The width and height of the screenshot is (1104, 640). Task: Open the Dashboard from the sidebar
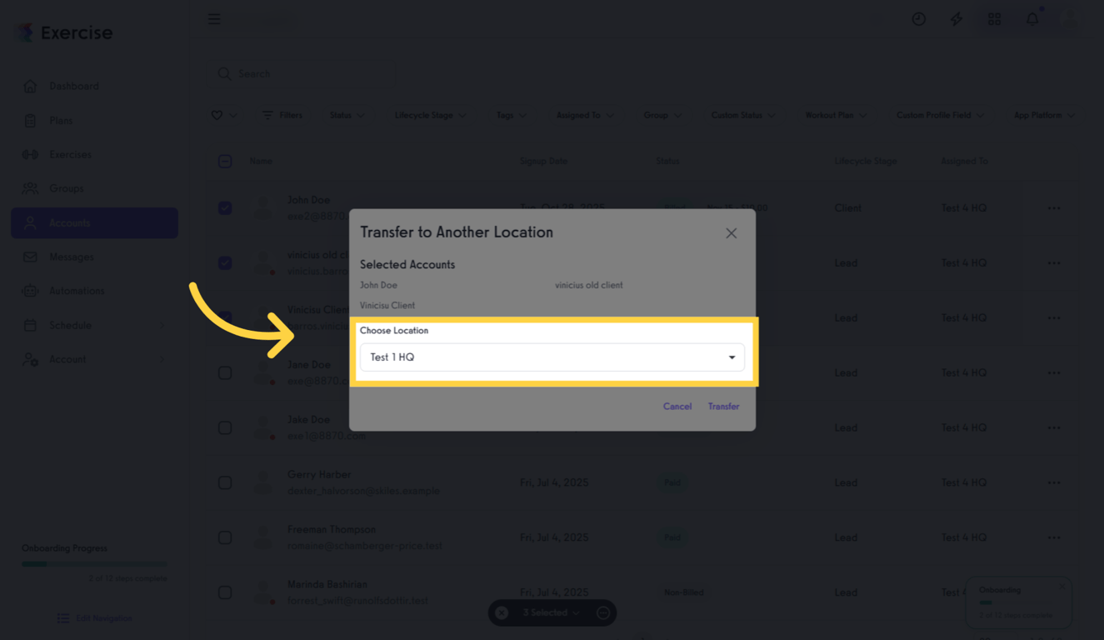coord(73,86)
